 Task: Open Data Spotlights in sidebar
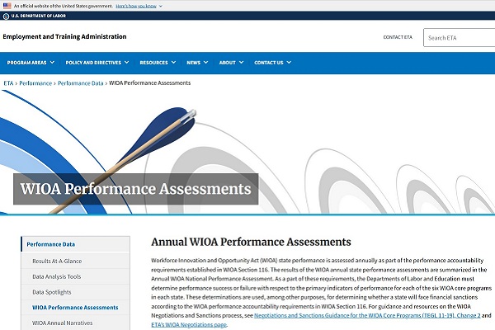53,292
